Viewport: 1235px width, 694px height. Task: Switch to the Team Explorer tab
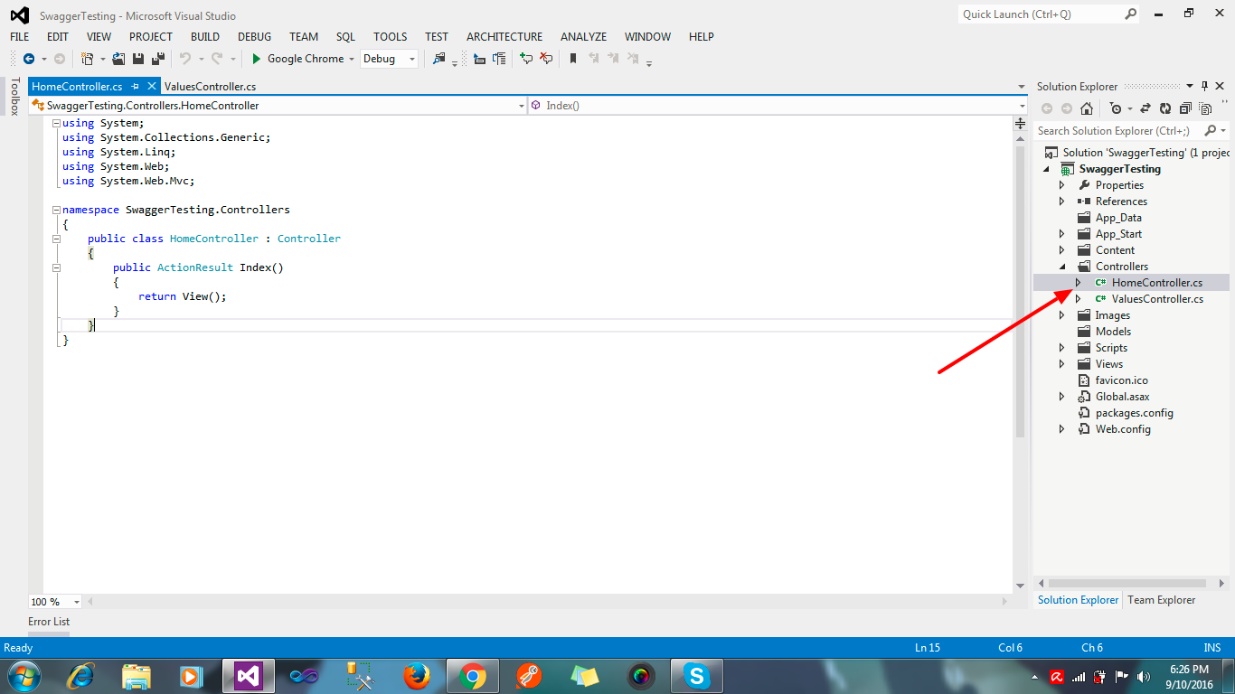1161,600
